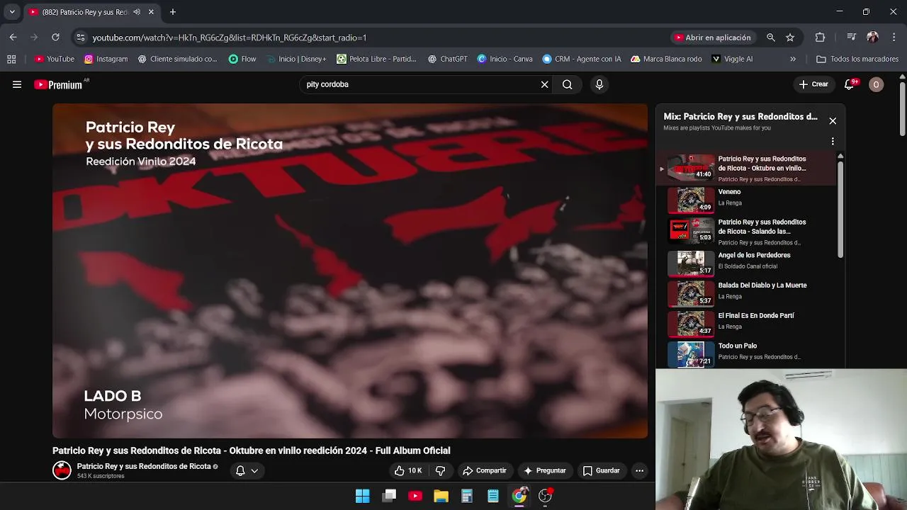The height and width of the screenshot is (510, 907).
Task: Select Todo un Palo in the mix
Action: tap(747, 353)
